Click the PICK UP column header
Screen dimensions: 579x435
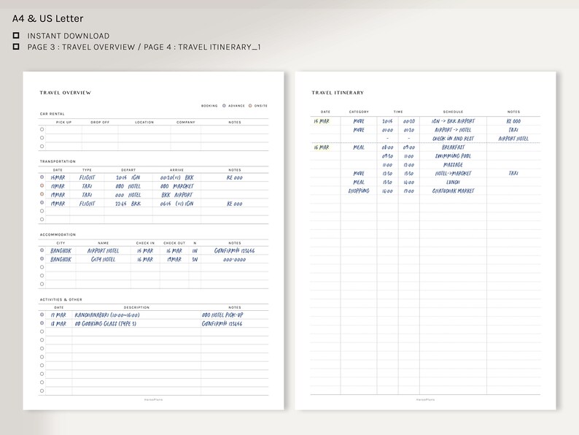click(x=63, y=123)
